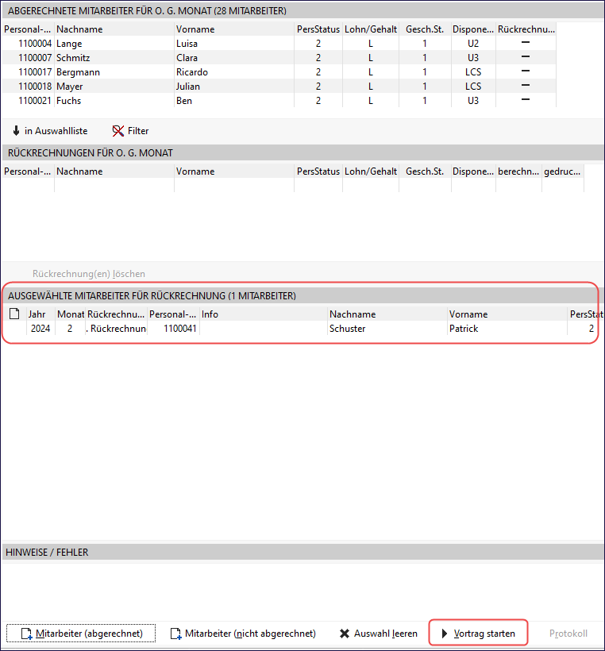Click the X icon of Auswahl leeren

(345, 634)
